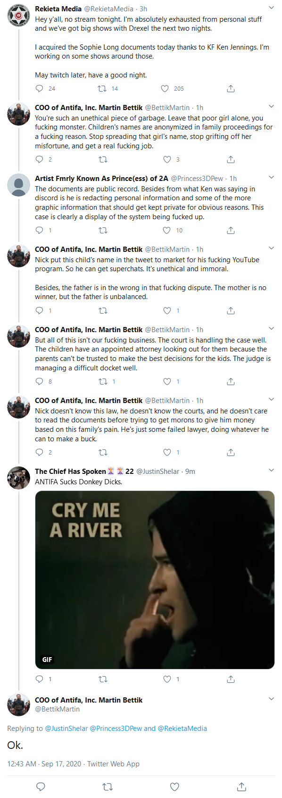This screenshot has width=282, height=798.
Task: Open Rekieta Media's profile avatar
Action: pos(18,16)
